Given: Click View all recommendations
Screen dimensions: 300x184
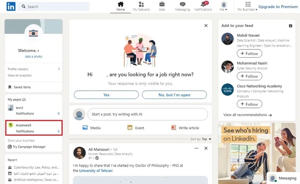Looking at the screenshot, I should coord(247,115).
